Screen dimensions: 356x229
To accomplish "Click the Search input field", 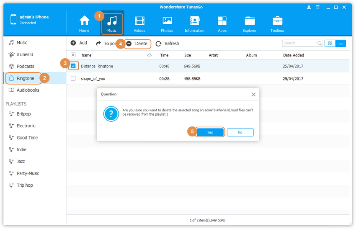I will click(299, 43).
